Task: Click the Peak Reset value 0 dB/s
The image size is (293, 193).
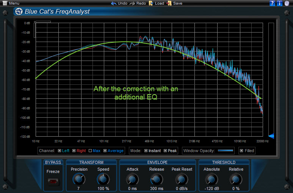Action: pos(182,188)
